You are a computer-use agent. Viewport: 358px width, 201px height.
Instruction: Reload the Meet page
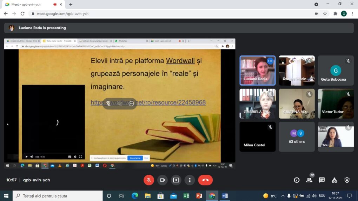tap(22, 14)
